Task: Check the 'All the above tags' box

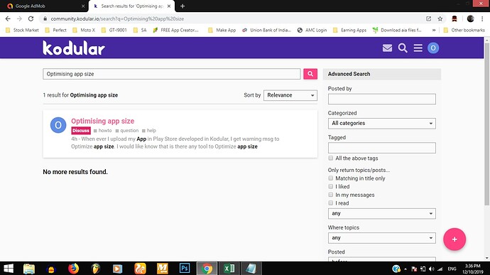Action: tap(331, 158)
